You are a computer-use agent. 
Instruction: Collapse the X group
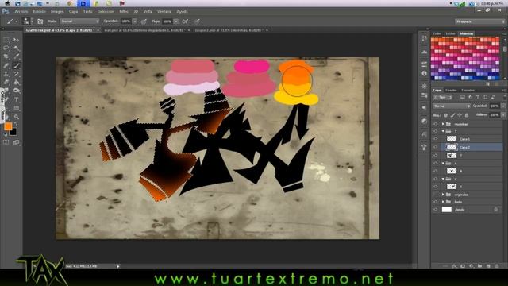[443, 179]
